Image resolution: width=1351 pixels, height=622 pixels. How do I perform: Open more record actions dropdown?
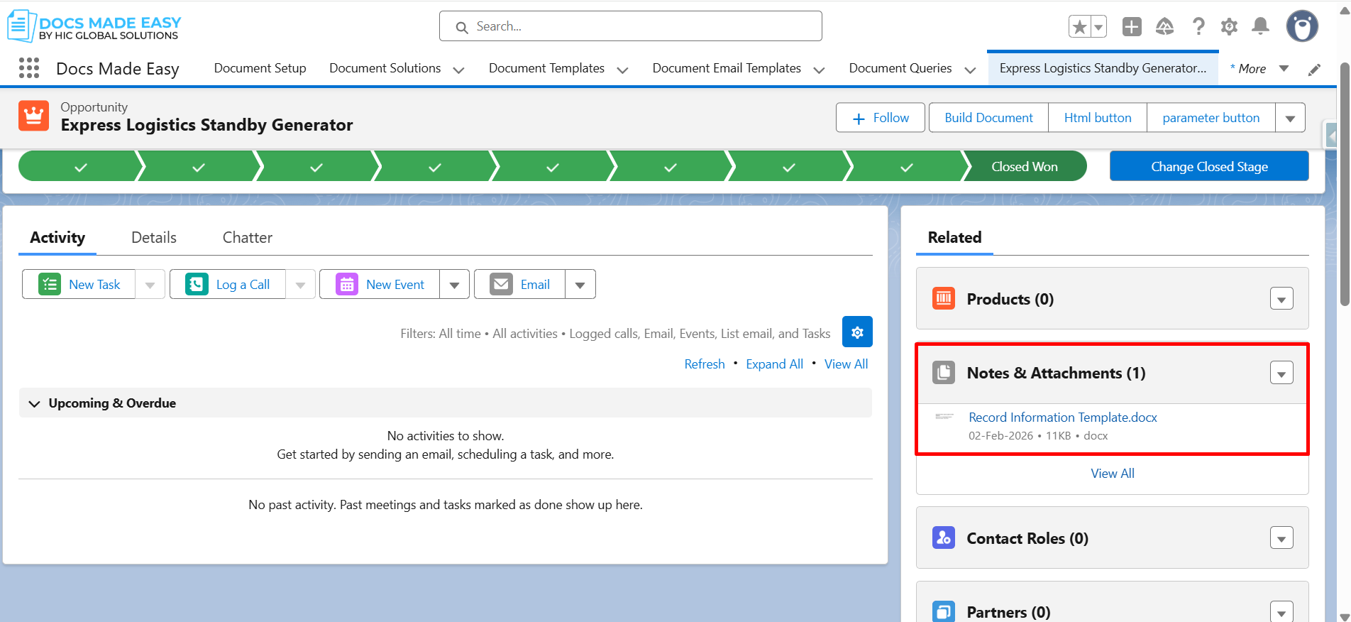coord(1290,118)
